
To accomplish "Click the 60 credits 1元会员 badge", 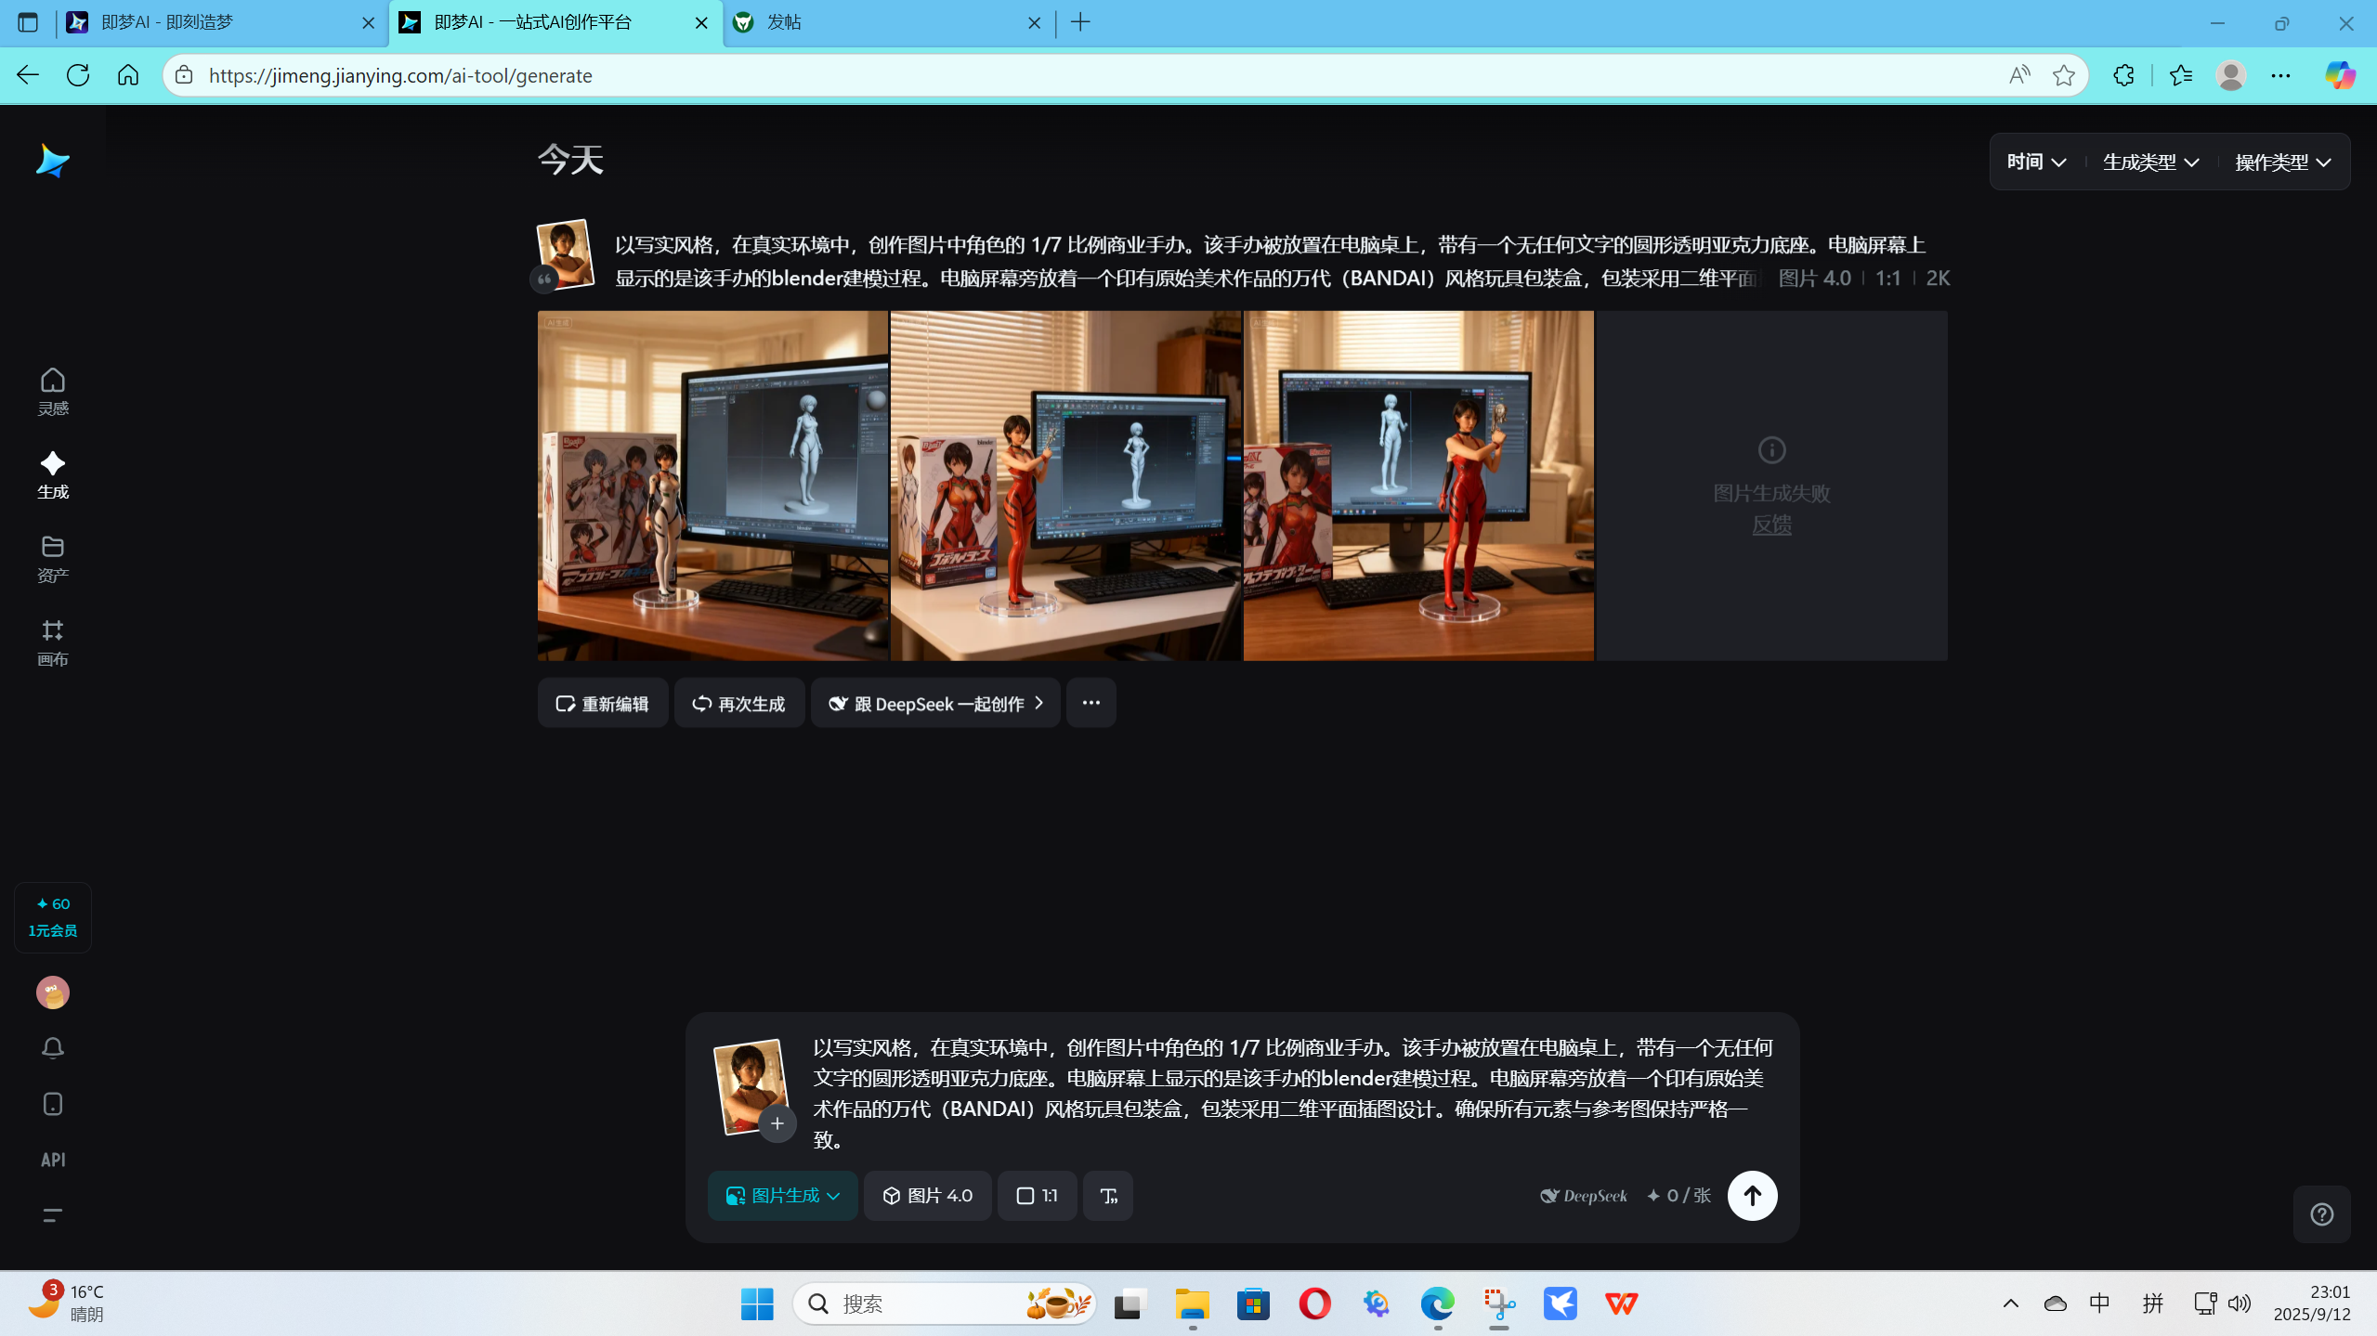I will pos(53,917).
